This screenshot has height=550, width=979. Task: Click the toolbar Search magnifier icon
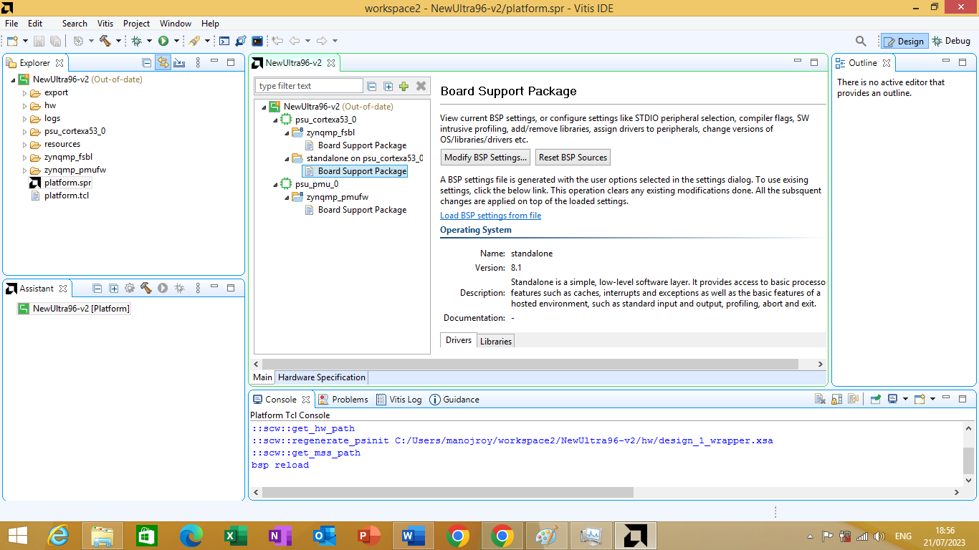click(x=861, y=41)
